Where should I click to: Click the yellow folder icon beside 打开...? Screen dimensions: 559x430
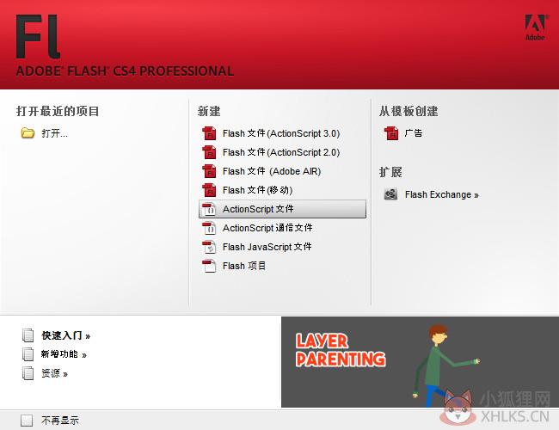pyautogui.click(x=28, y=133)
